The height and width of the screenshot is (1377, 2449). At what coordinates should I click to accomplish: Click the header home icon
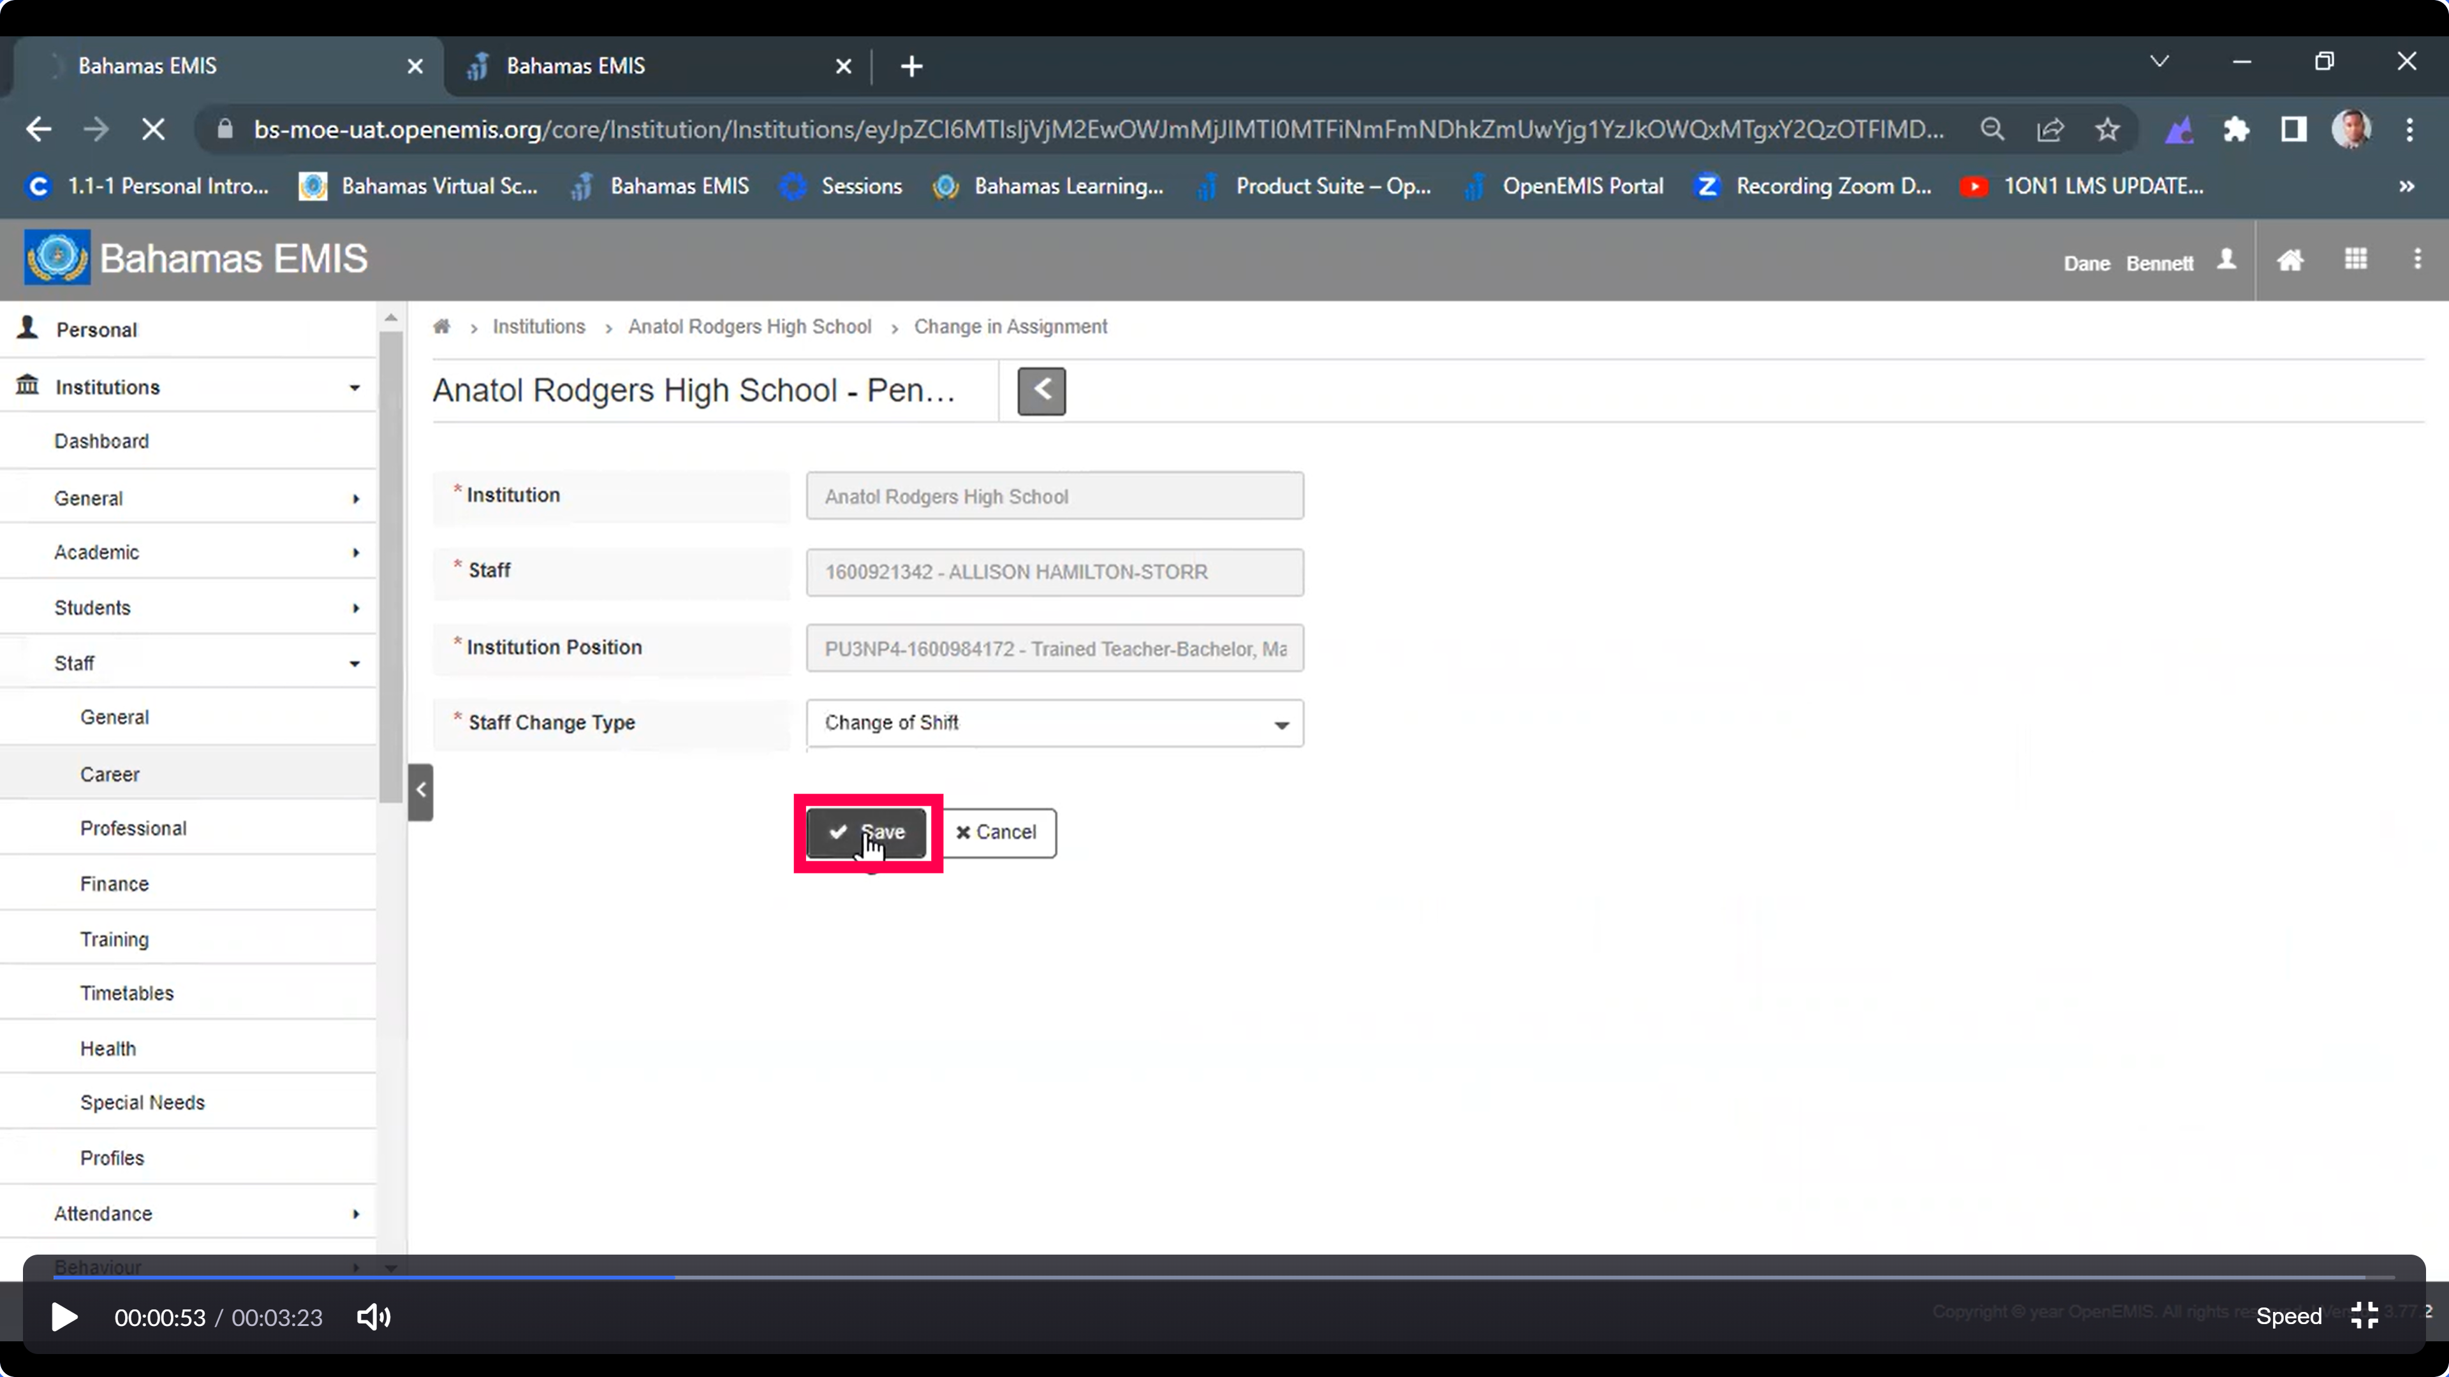coord(2290,259)
